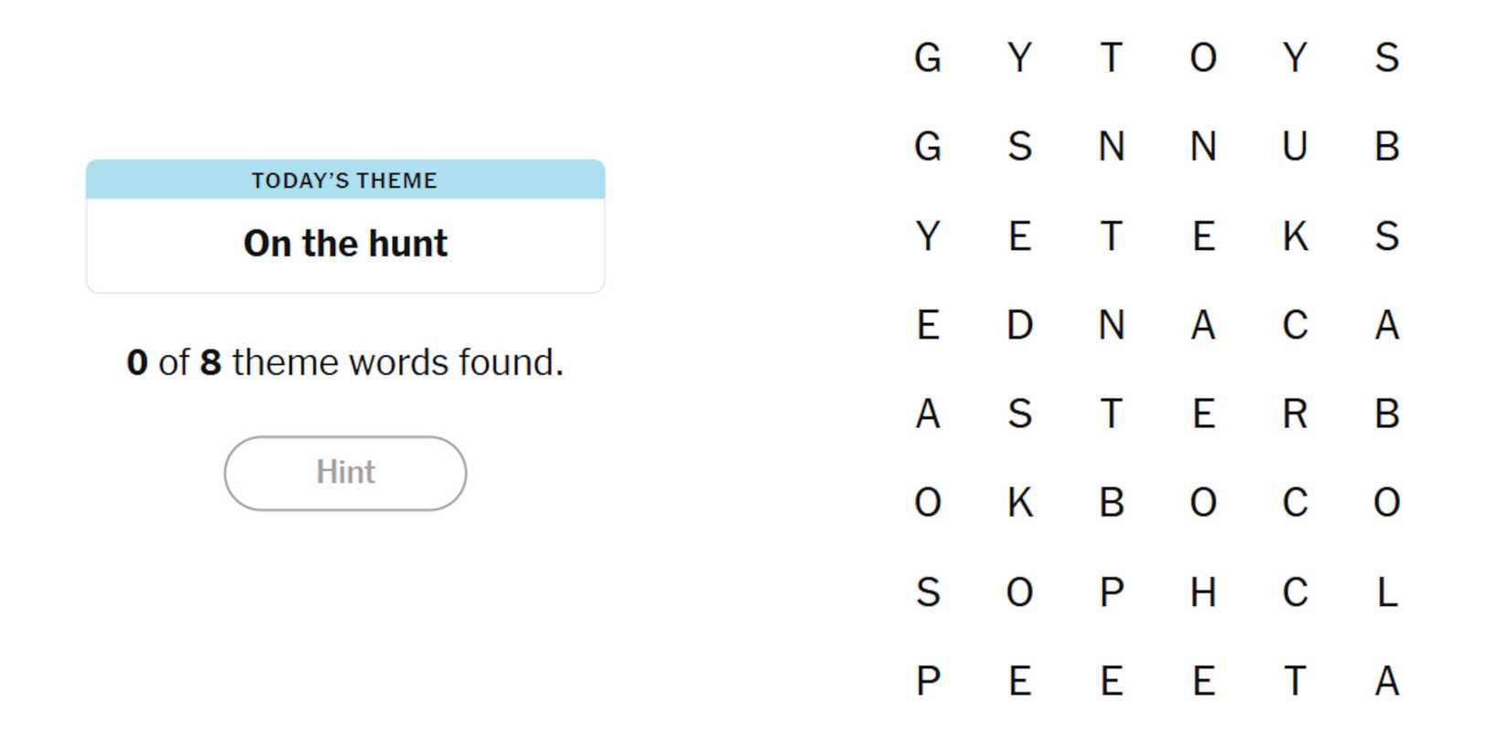Pick the S in the top-right corner
Screen dimensions: 1507x753
pos(1386,58)
